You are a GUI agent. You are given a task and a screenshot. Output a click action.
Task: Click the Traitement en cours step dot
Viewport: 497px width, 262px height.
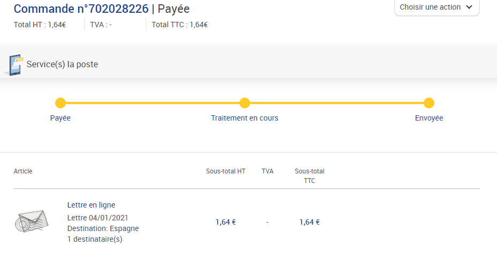(244, 103)
